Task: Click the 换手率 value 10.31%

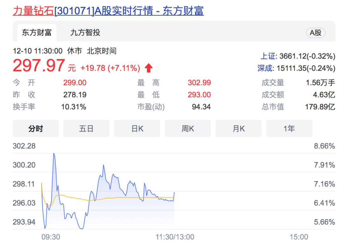Action: pos(74,107)
